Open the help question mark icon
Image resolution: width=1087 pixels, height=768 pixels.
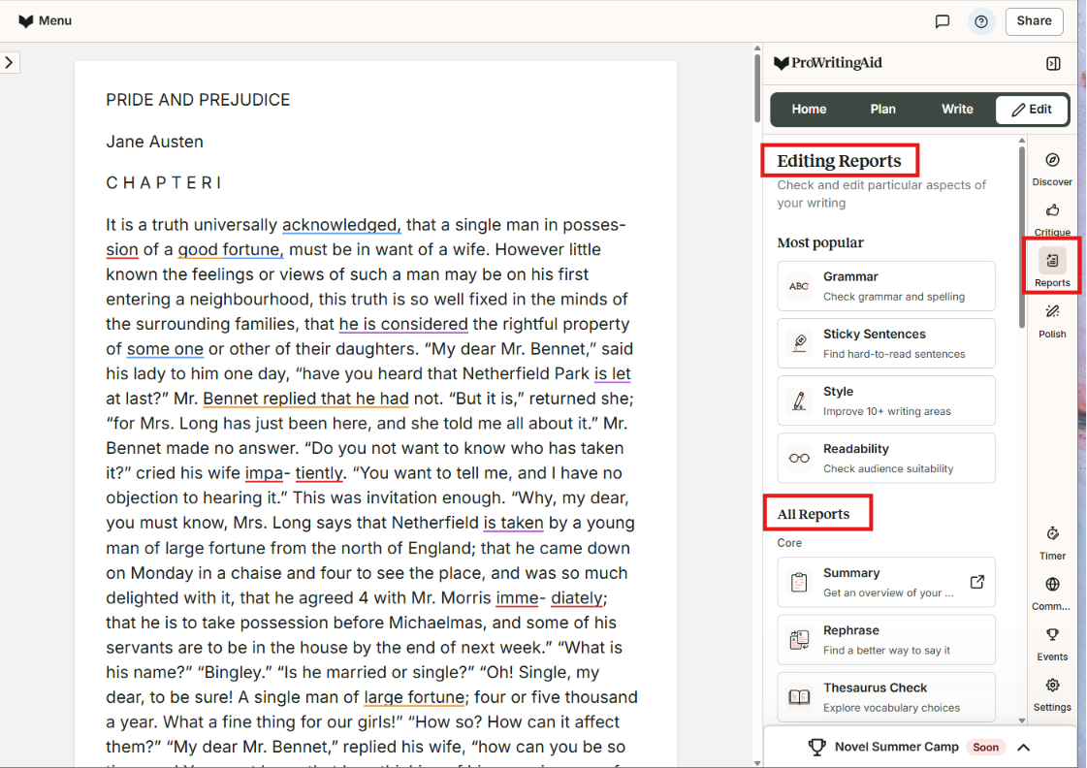point(981,21)
